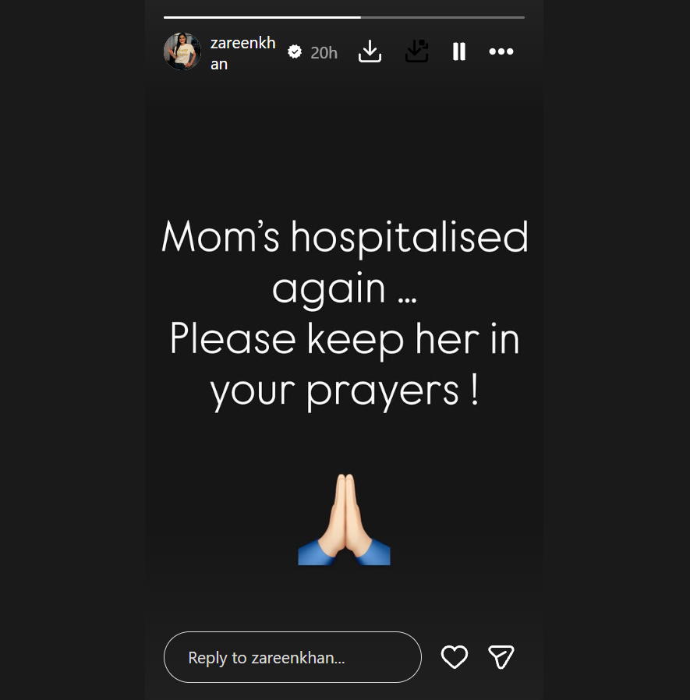The height and width of the screenshot is (700, 690).
Task: Open the zareenkhan username link
Action: [243, 53]
